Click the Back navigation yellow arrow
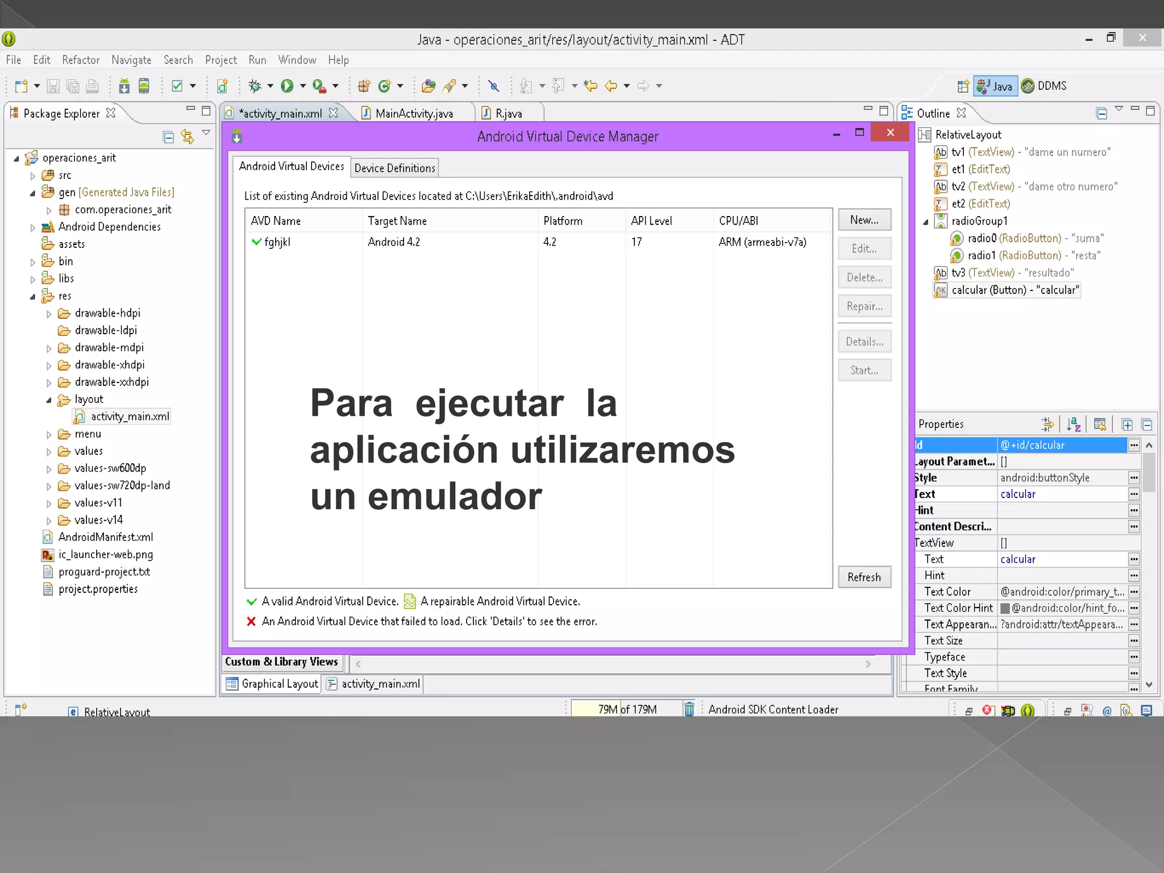 [611, 86]
